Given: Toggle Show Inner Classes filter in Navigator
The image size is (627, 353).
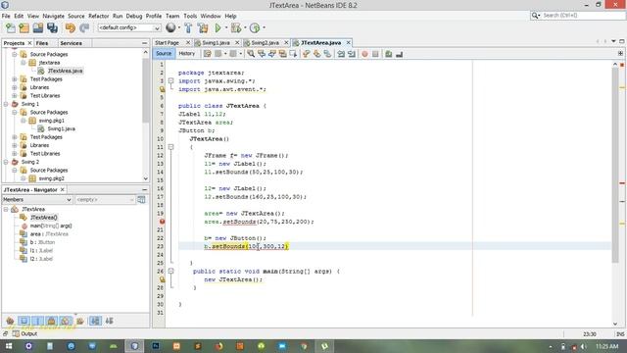Looking at the screenshot, I should click(66, 321).
